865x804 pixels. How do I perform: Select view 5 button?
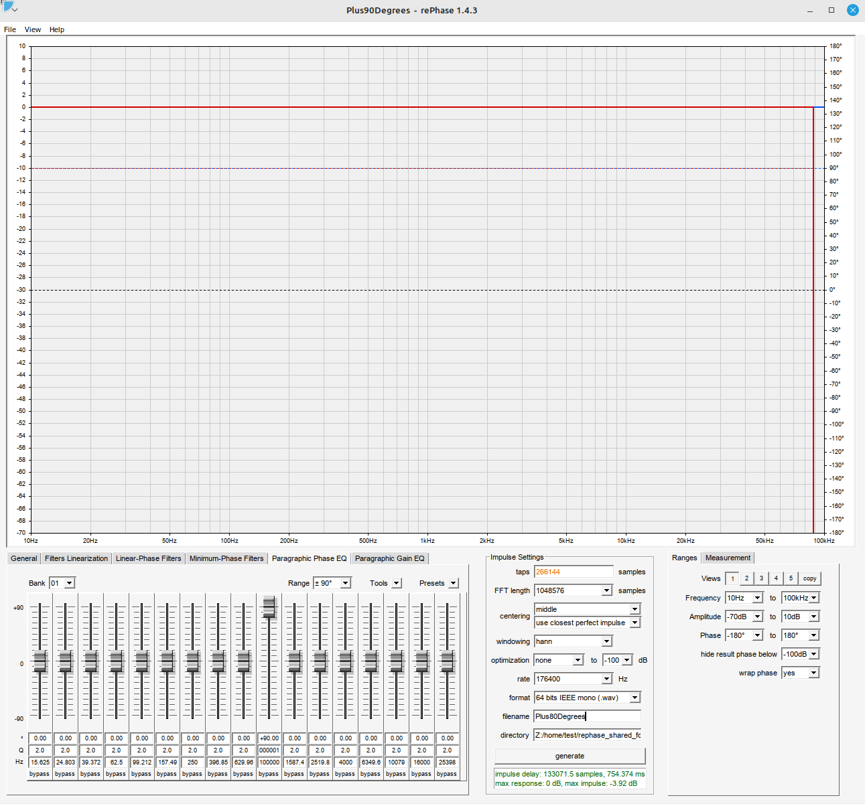[791, 578]
